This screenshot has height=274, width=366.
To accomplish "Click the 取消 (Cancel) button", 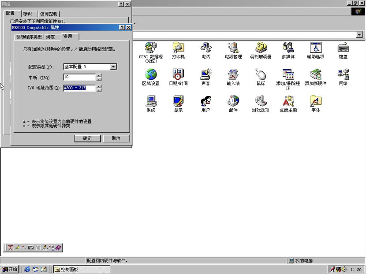I will (x=117, y=138).
